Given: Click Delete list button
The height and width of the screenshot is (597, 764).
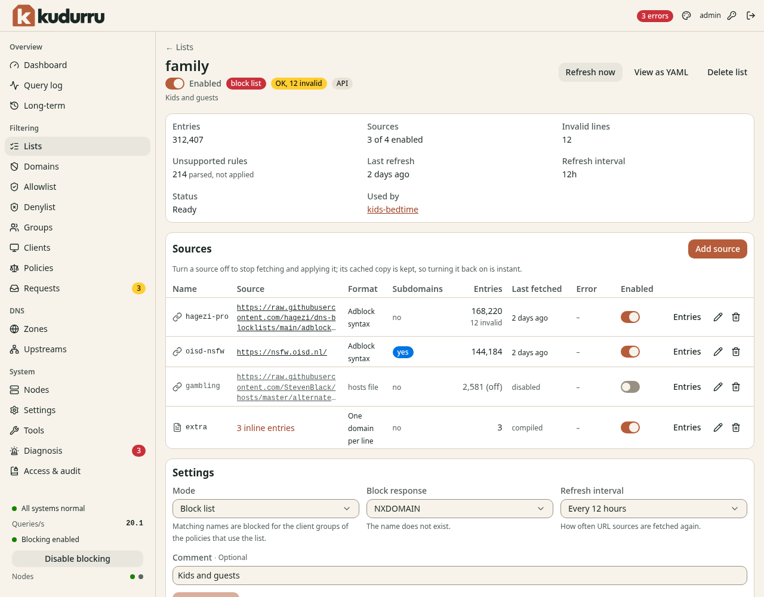Looking at the screenshot, I should pos(727,72).
